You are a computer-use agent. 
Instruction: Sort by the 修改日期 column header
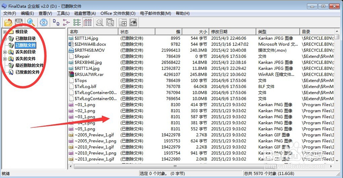click(233, 32)
